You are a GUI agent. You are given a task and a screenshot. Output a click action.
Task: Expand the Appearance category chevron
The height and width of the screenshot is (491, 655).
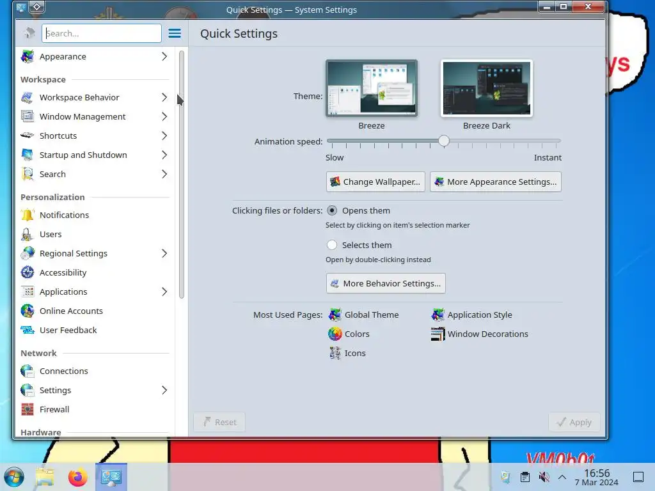click(x=164, y=56)
